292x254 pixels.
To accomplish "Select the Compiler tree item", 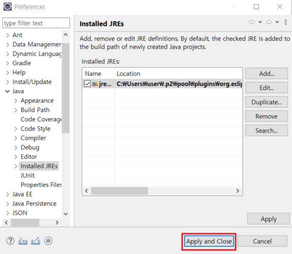I will 33,138.
